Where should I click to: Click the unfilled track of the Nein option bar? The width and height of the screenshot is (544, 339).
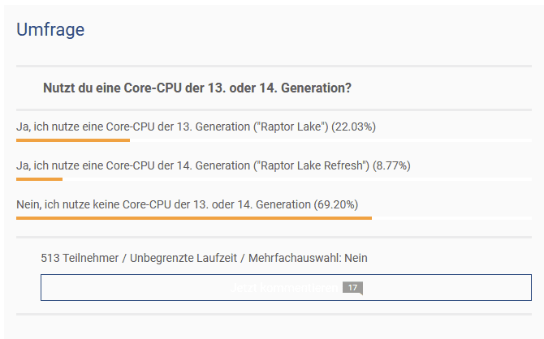click(x=451, y=218)
